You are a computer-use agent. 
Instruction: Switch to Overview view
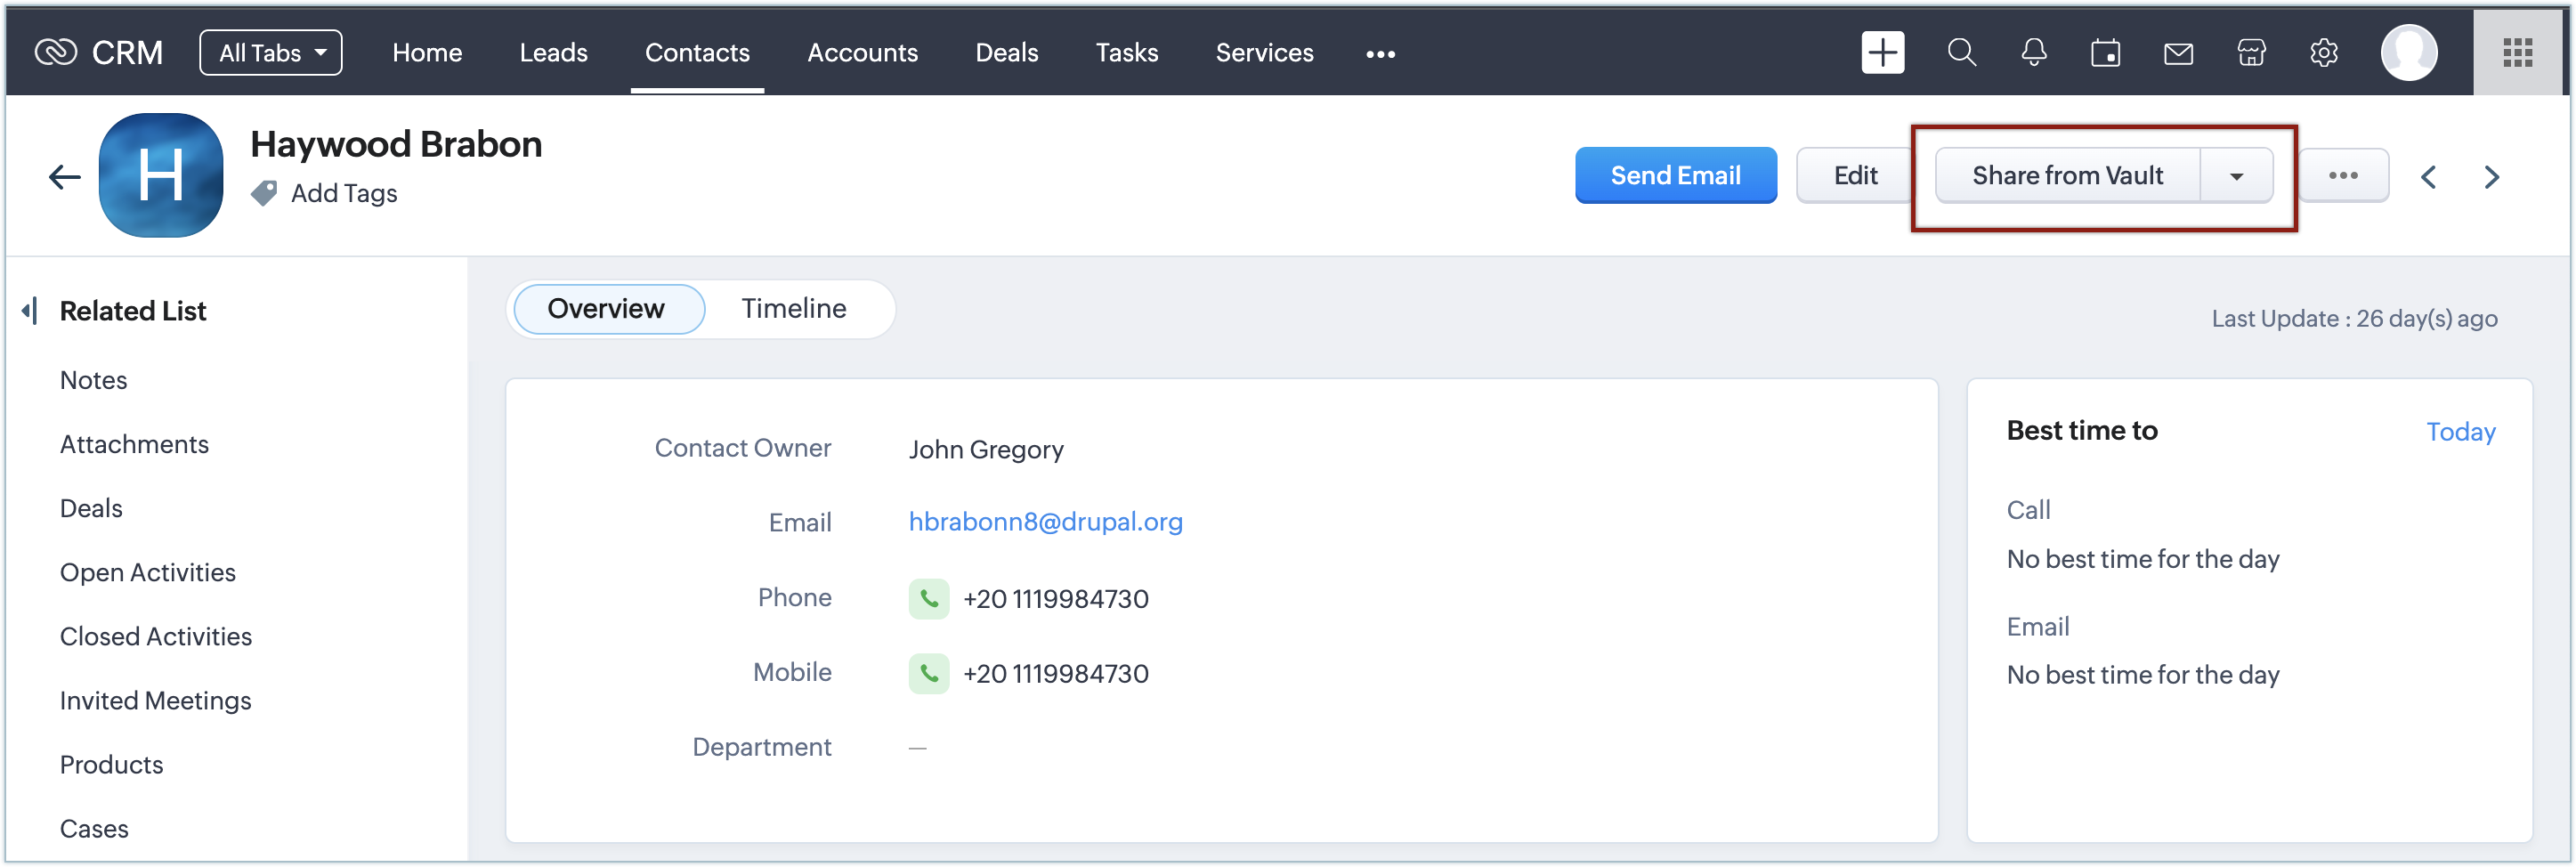(608, 309)
